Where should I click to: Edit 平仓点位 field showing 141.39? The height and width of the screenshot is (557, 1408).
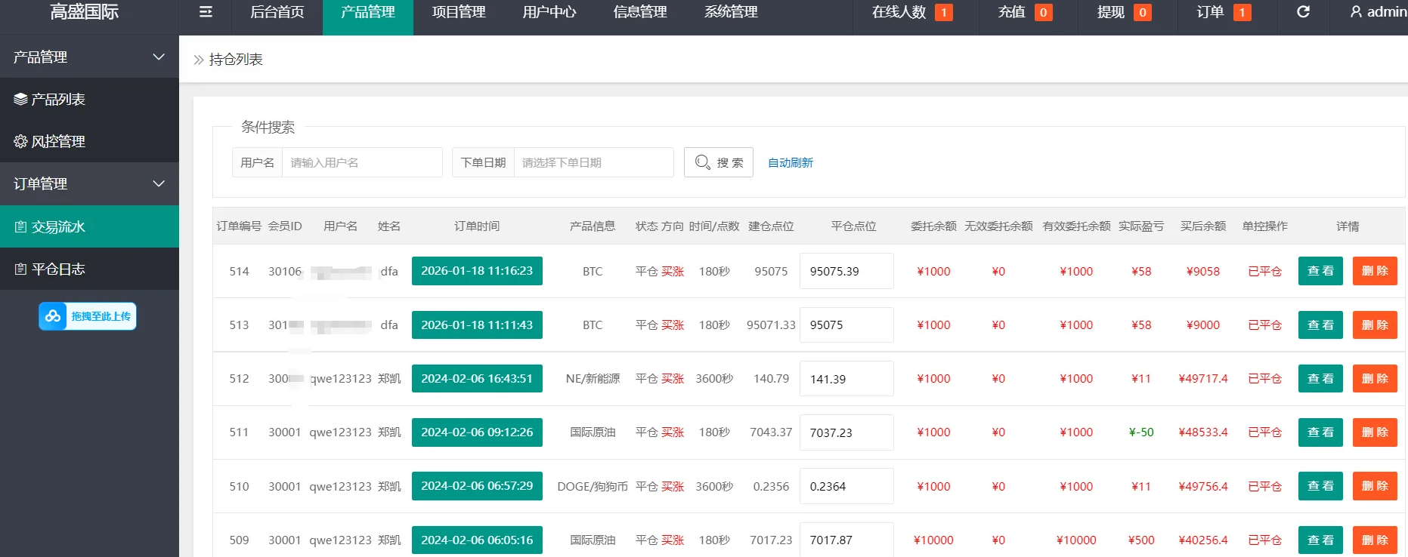(x=846, y=379)
